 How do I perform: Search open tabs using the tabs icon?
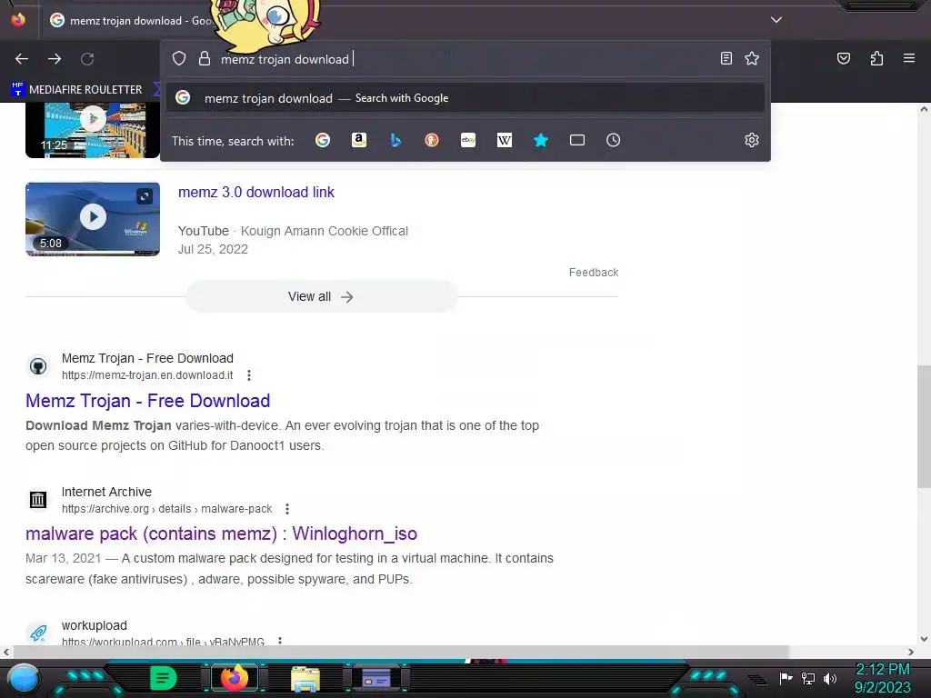(x=577, y=140)
